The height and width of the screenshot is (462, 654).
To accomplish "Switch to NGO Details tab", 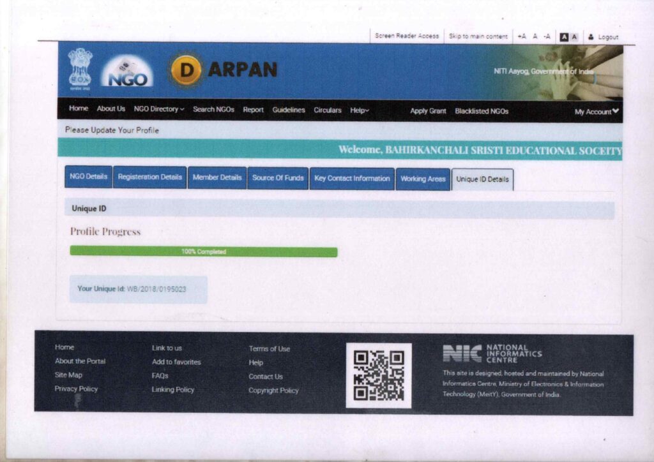I will (x=88, y=177).
